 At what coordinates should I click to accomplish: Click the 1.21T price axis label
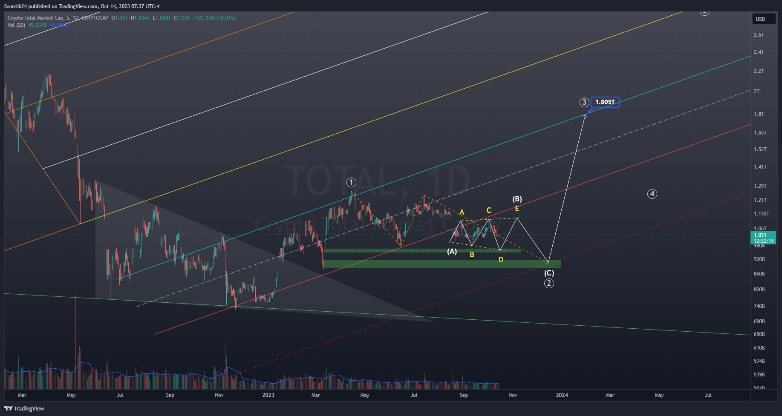pos(760,200)
